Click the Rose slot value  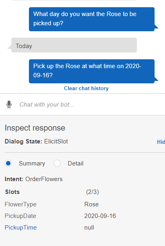click(x=92, y=204)
